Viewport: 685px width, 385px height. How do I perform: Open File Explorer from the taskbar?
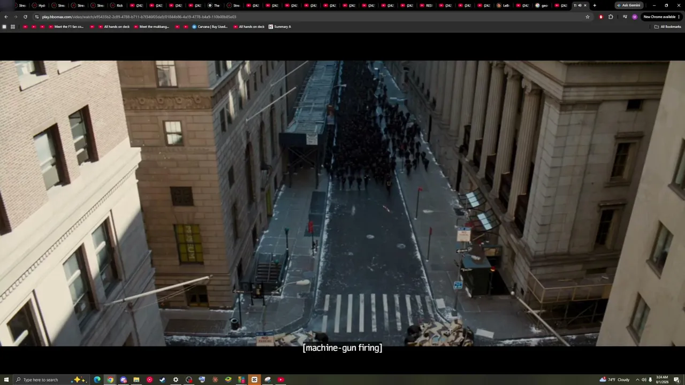pyautogui.click(x=136, y=380)
